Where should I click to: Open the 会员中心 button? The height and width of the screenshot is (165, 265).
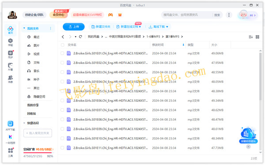coord(58,15)
